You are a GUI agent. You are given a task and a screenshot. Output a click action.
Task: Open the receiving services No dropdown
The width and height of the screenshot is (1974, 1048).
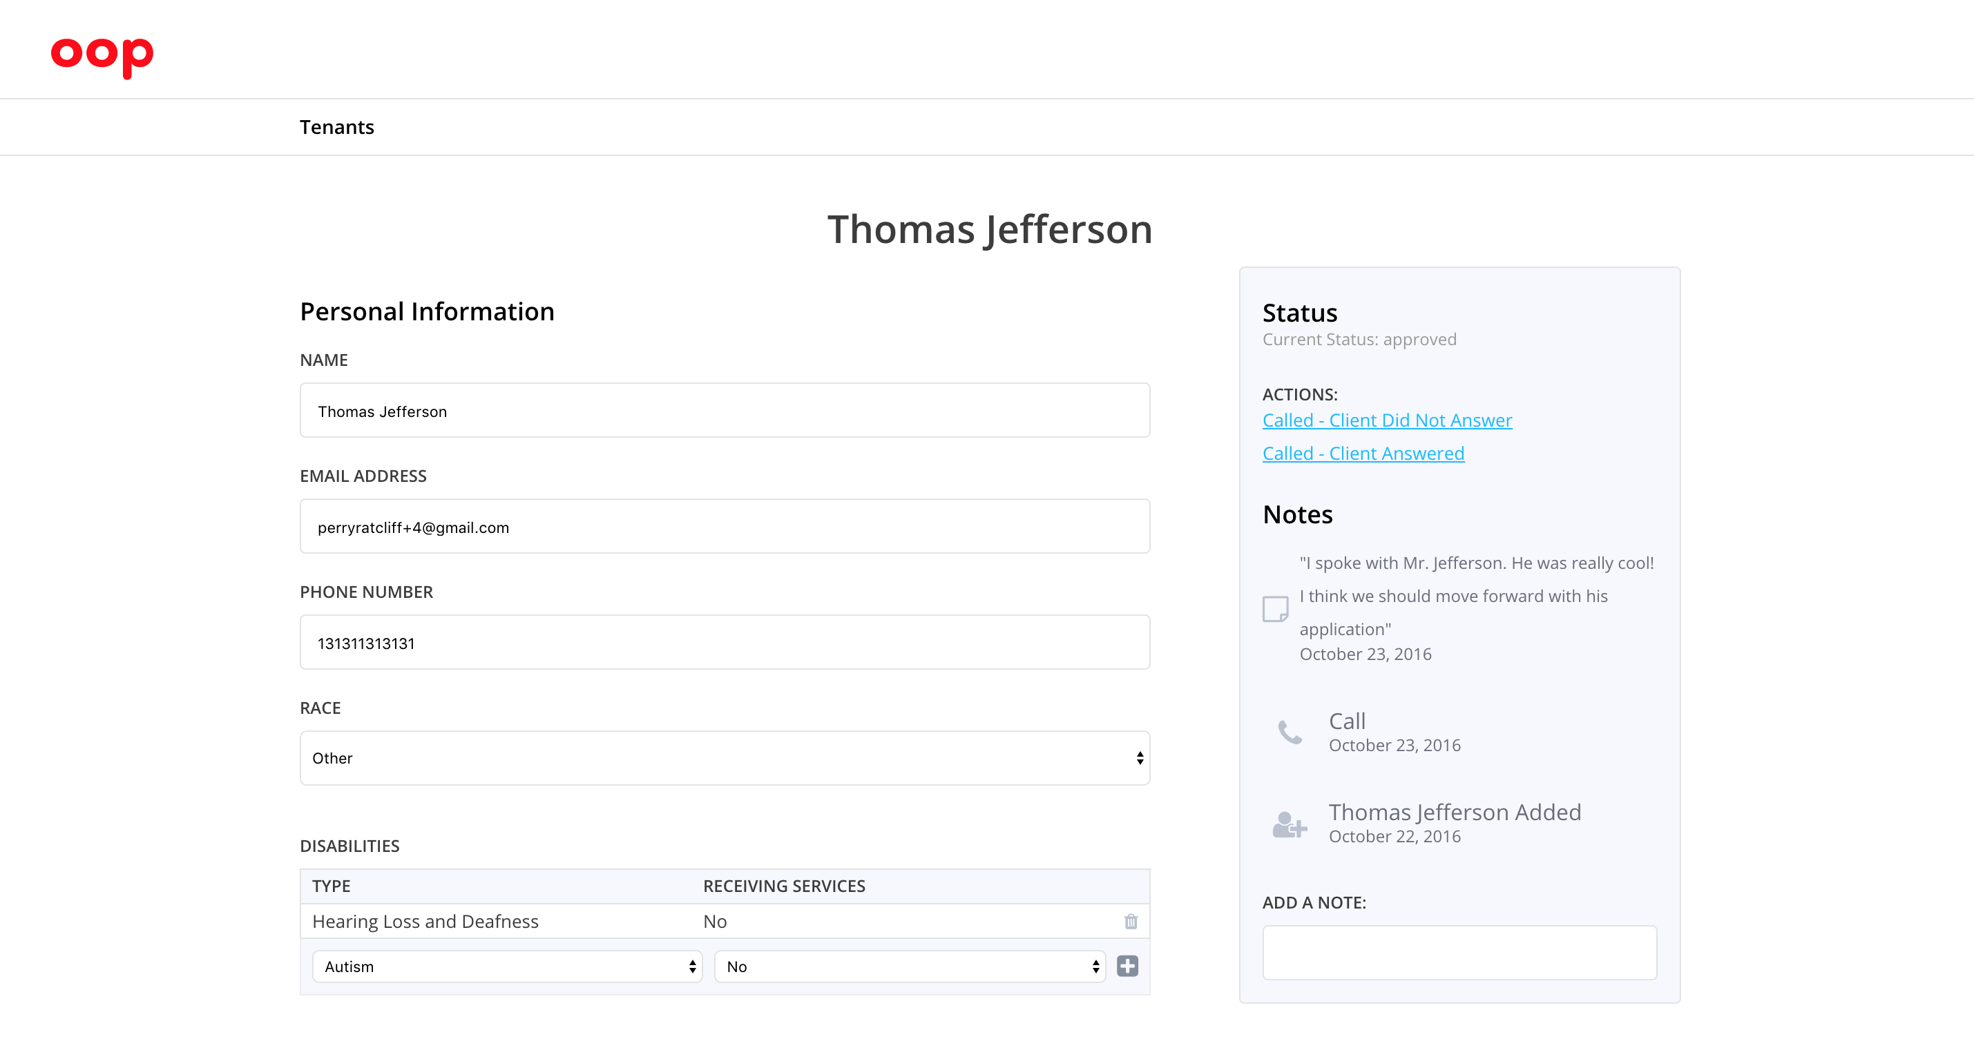(909, 966)
